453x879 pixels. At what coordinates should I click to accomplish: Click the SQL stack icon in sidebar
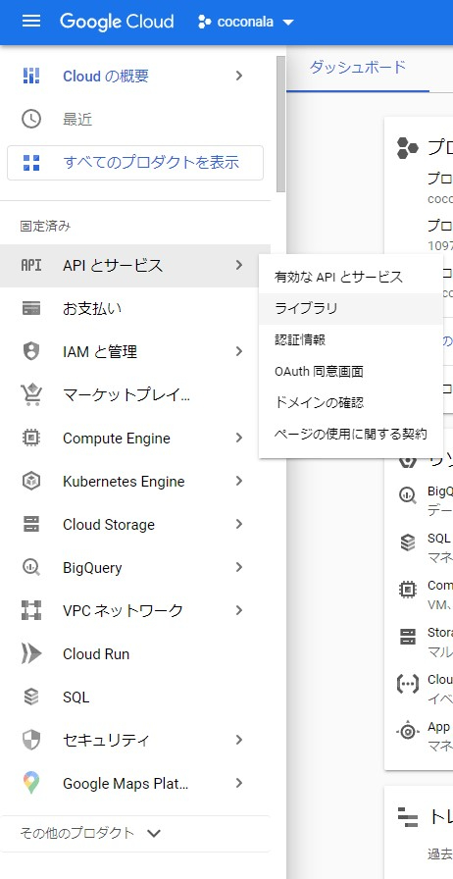click(31, 697)
